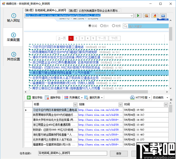This screenshot has width=176, height=159.
Task: Expand the 列表模式 dropdown arrow
Action: pos(82,98)
